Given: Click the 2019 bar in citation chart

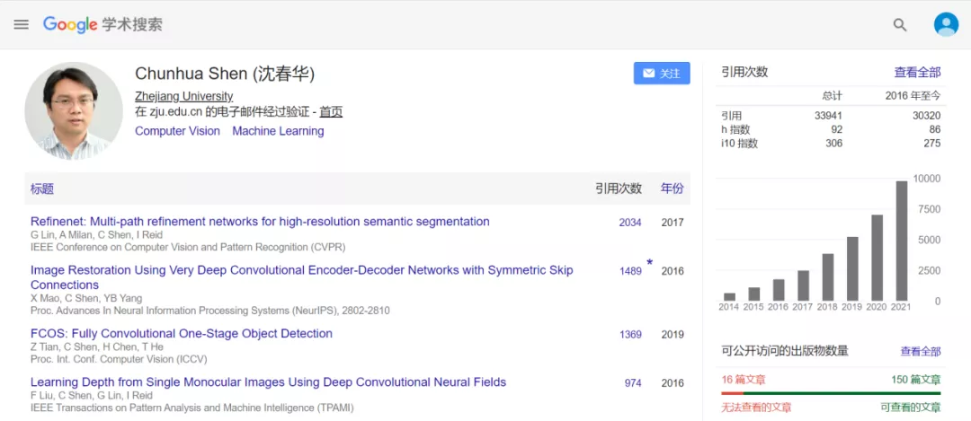Looking at the screenshot, I should tap(852, 269).
